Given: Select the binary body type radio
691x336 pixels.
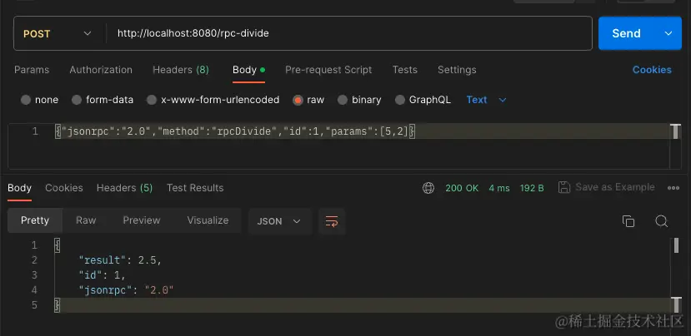Looking at the screenshot, I should [x=343, y=100].
